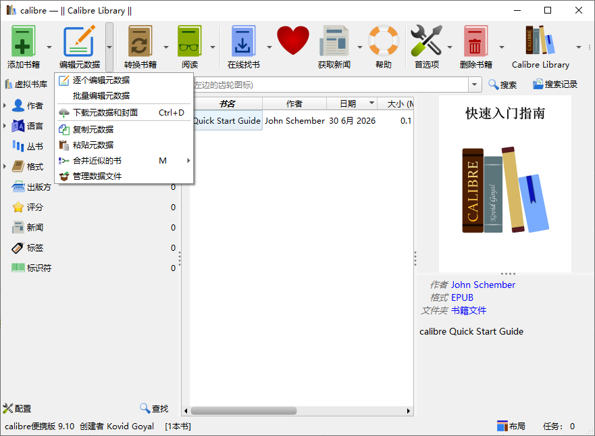The width and height of the screenshot is (595, 436).
Task: Choose Edit metadata individually (逐个编辑元数据)
Action: tap(124, 80)
